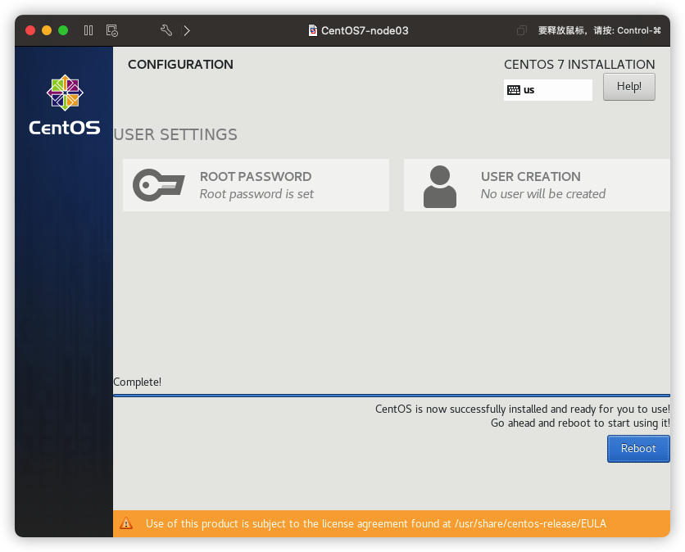Pause the virtual machine
Image resolution: width=685 pixels, height=552 pixels.
tap(88, 30)
